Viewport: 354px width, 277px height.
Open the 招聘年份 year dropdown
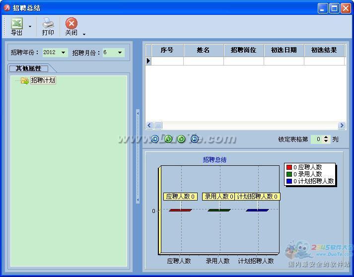(63, 53)
